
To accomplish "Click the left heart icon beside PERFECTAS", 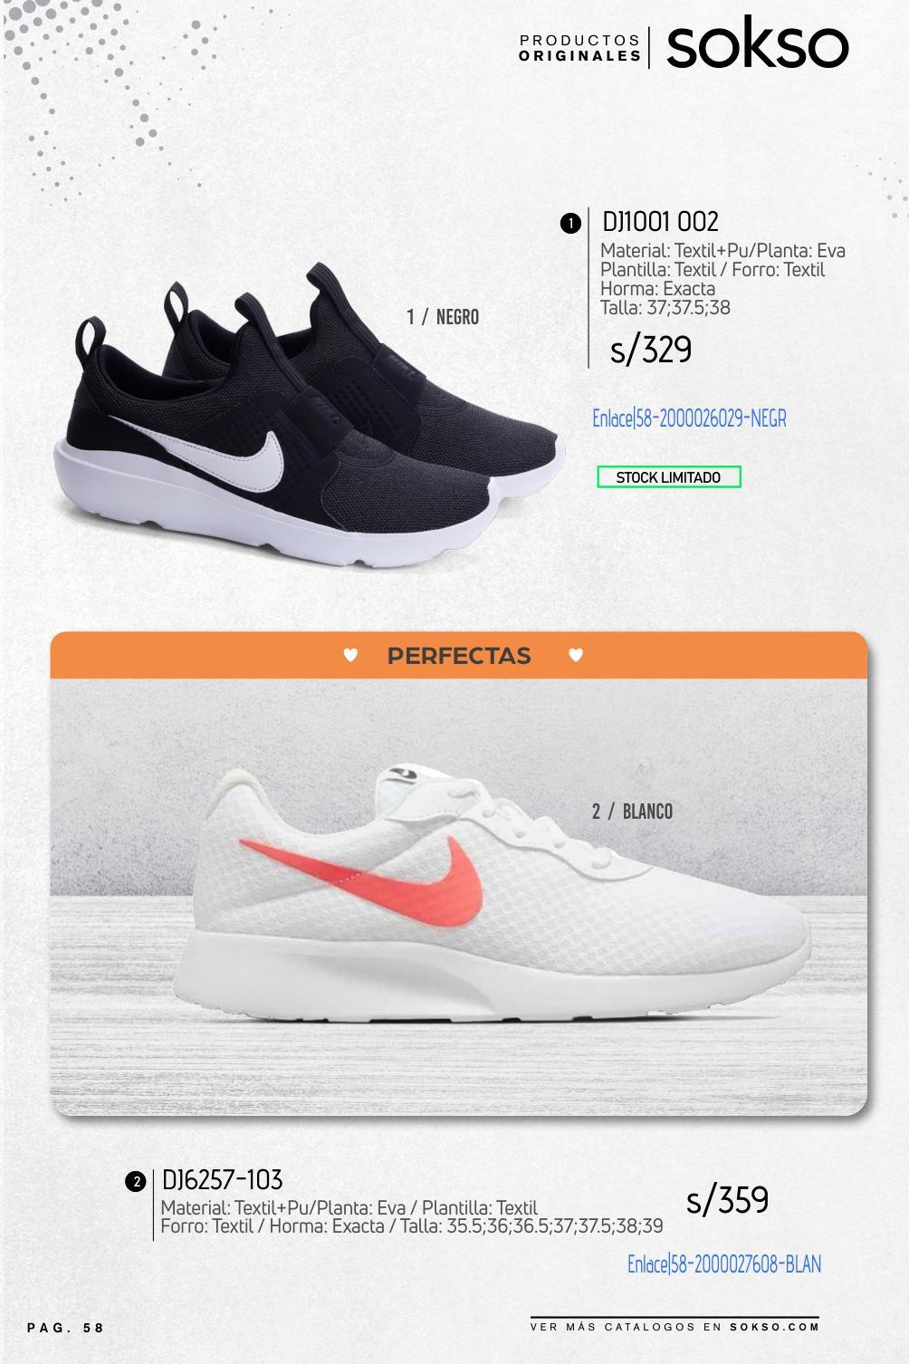I will (350, 655).
